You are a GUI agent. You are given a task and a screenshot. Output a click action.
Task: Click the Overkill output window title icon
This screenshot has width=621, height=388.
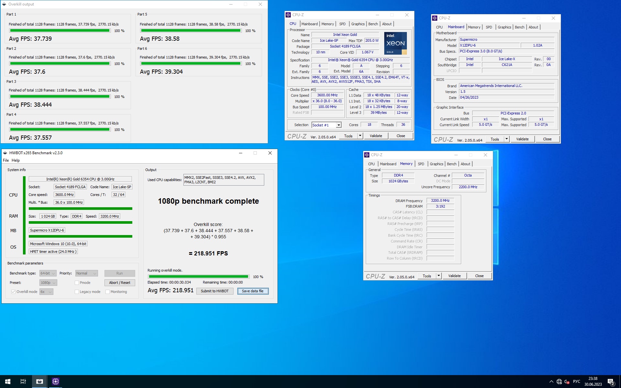[x=4, y=4]
